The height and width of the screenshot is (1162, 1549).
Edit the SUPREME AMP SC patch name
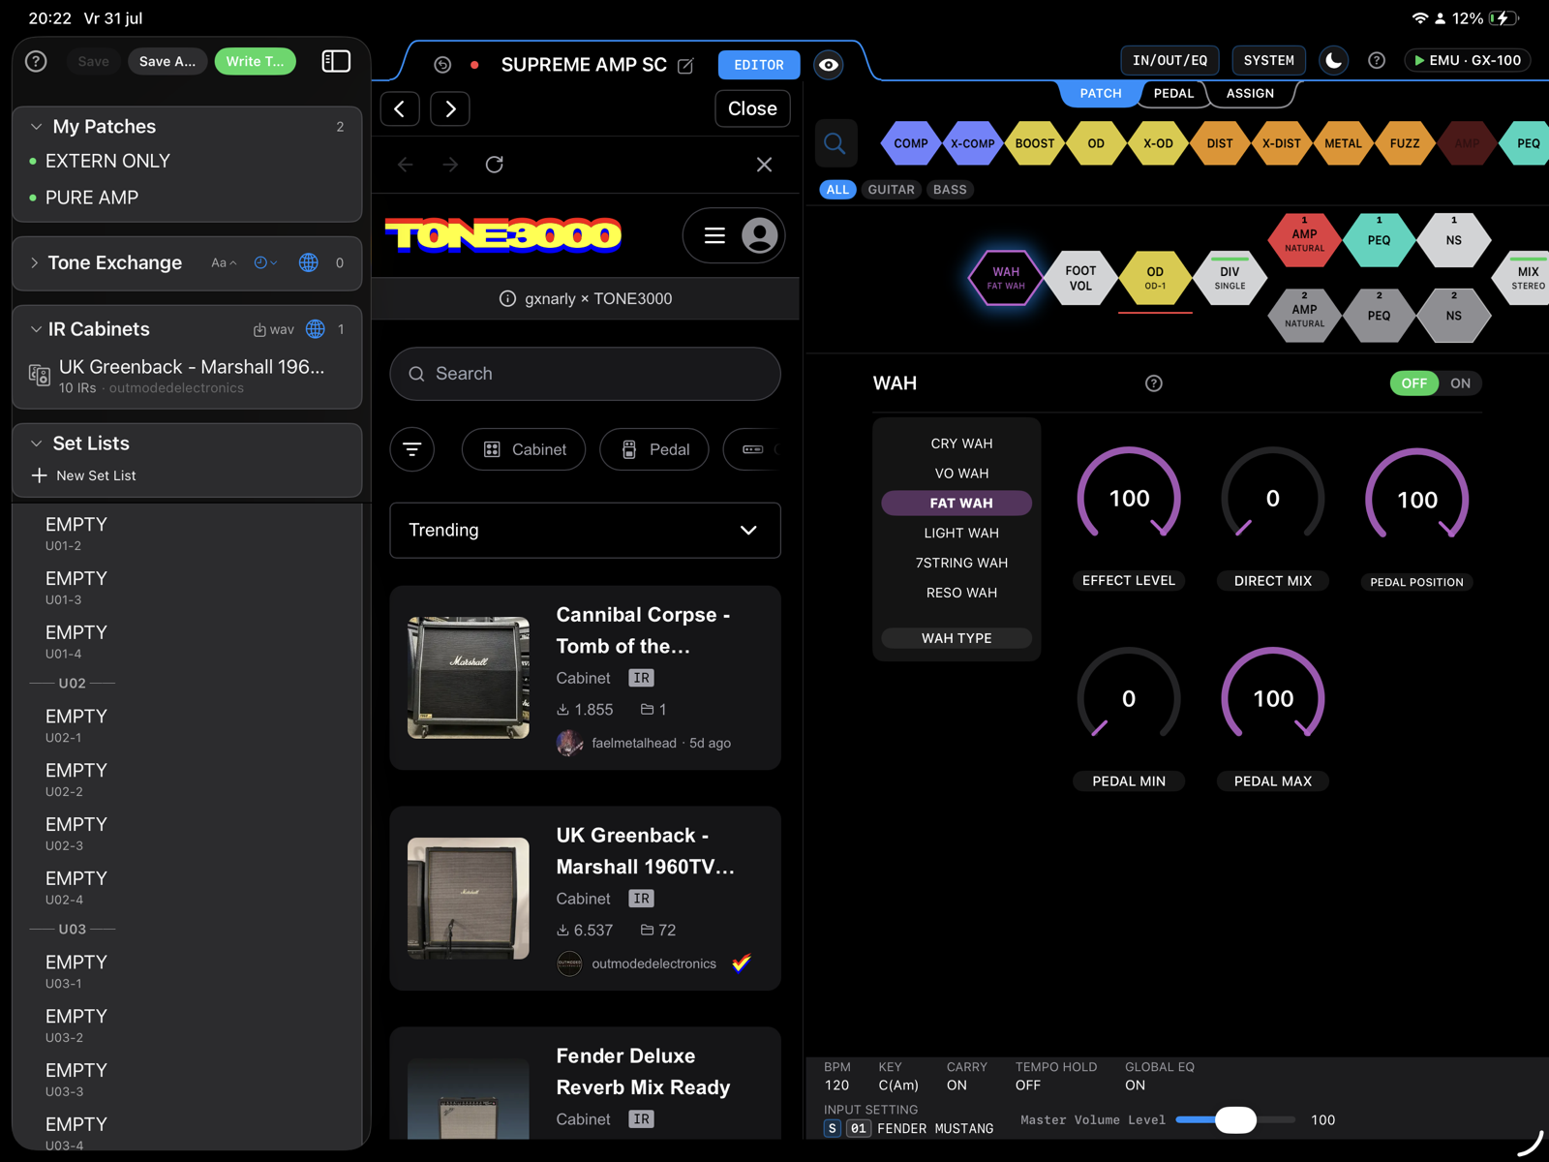tap(686, 66)
